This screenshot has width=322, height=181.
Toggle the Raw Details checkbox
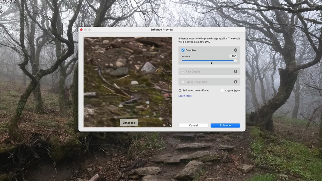pos(183,71)
